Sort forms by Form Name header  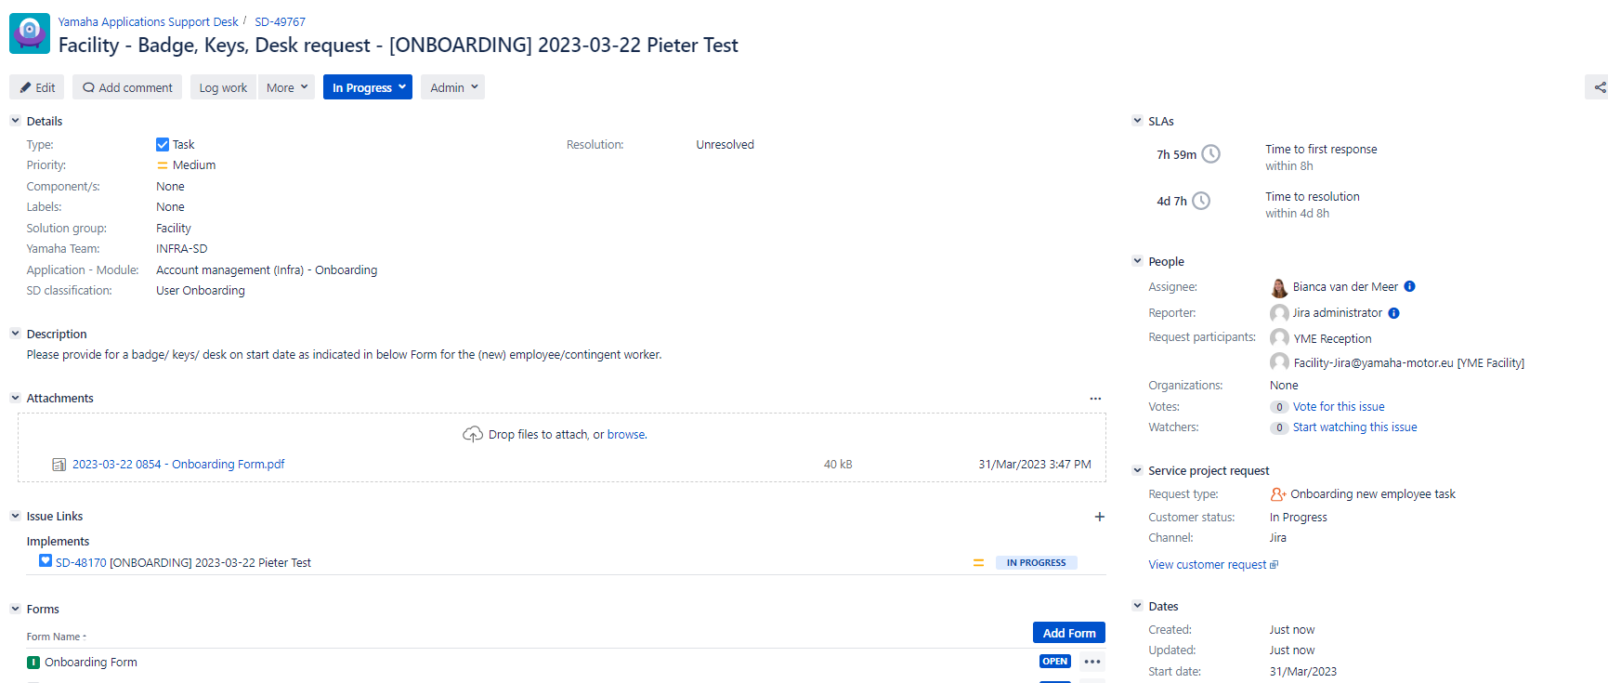tap(56, 637)
